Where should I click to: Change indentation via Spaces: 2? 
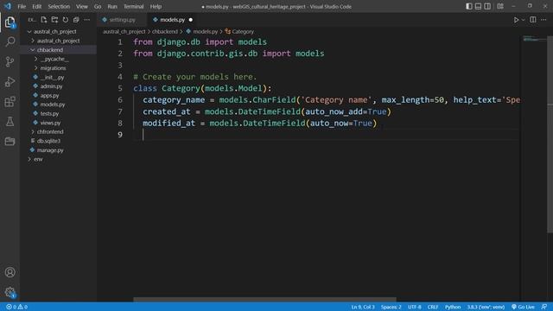click(391, 307)
